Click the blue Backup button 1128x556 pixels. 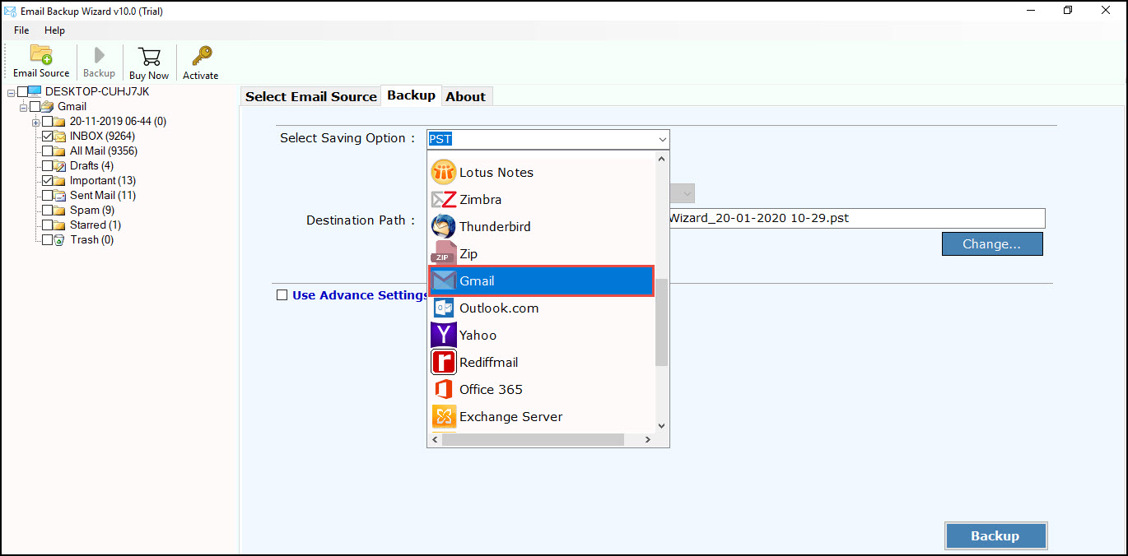pyautogui.click(x=995, y=535)
